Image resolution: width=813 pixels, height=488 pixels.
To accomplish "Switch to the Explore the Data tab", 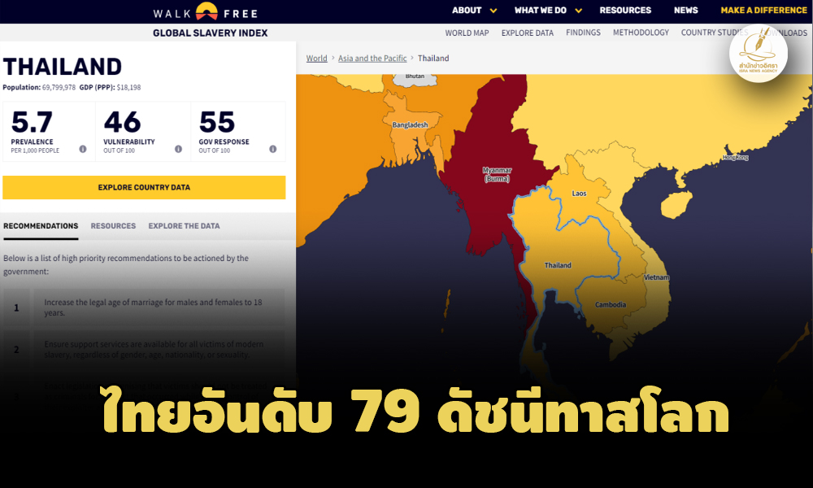I will pos(184,226).
